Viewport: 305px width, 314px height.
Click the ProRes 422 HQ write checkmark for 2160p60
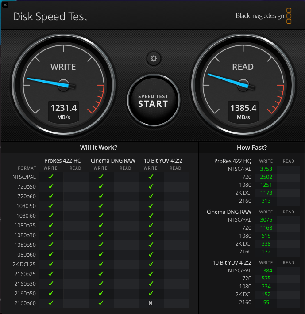click(x=51, y=303)
